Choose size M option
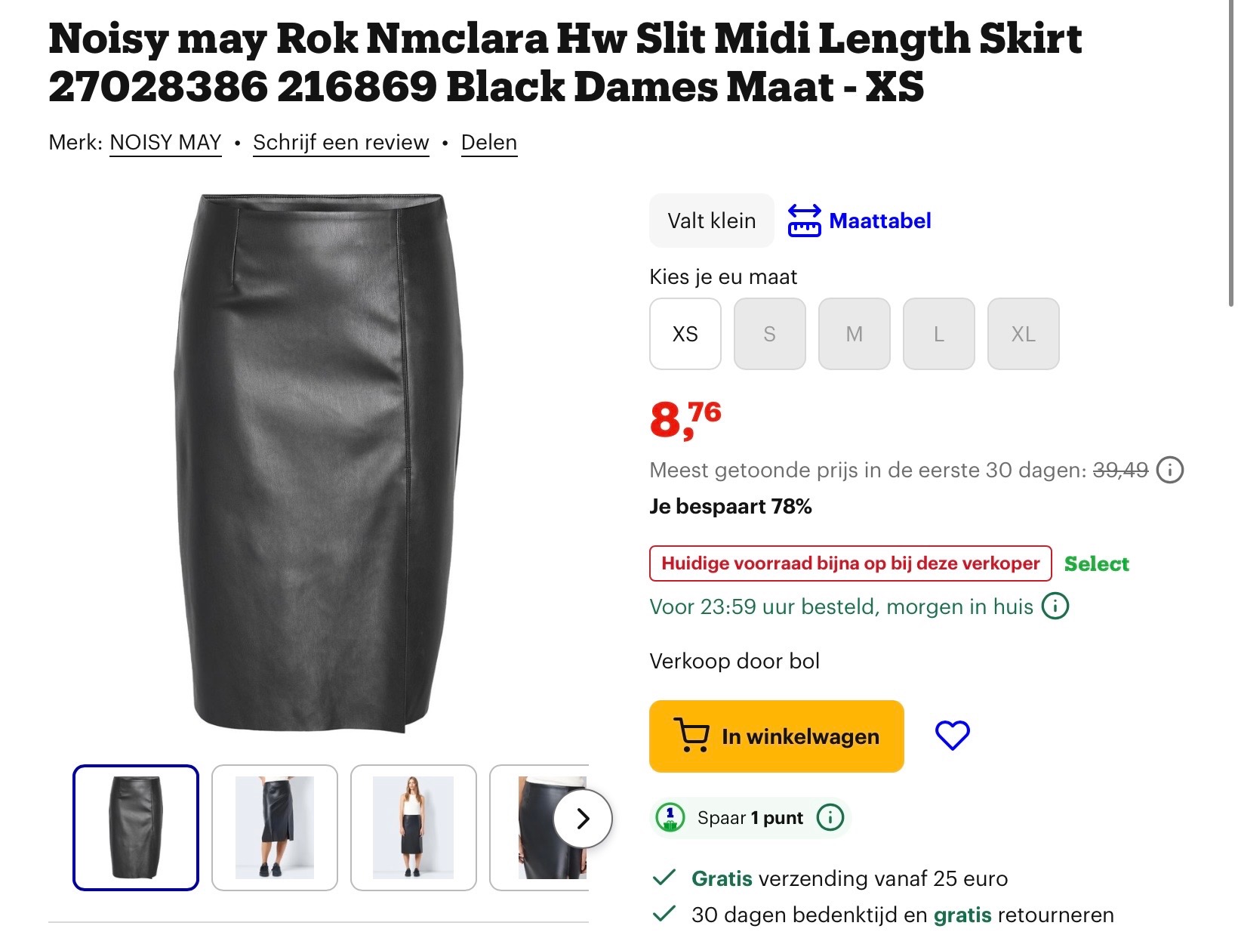 [854, 334]
